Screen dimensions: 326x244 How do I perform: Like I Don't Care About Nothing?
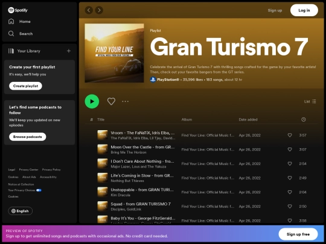pos(290,163)
